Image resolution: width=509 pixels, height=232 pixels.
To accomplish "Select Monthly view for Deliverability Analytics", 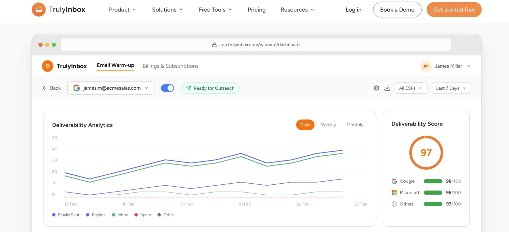I will [x=355, y=125].
